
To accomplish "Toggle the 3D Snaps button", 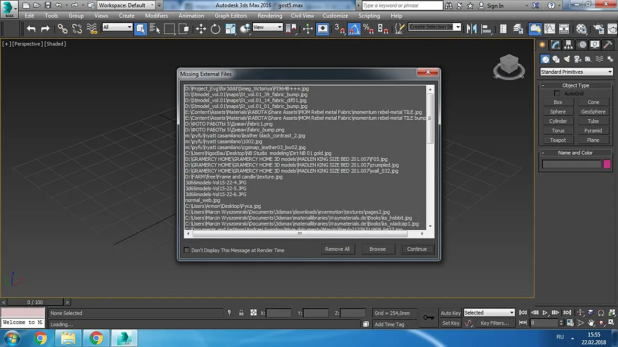I will click(x=339, y=28).
